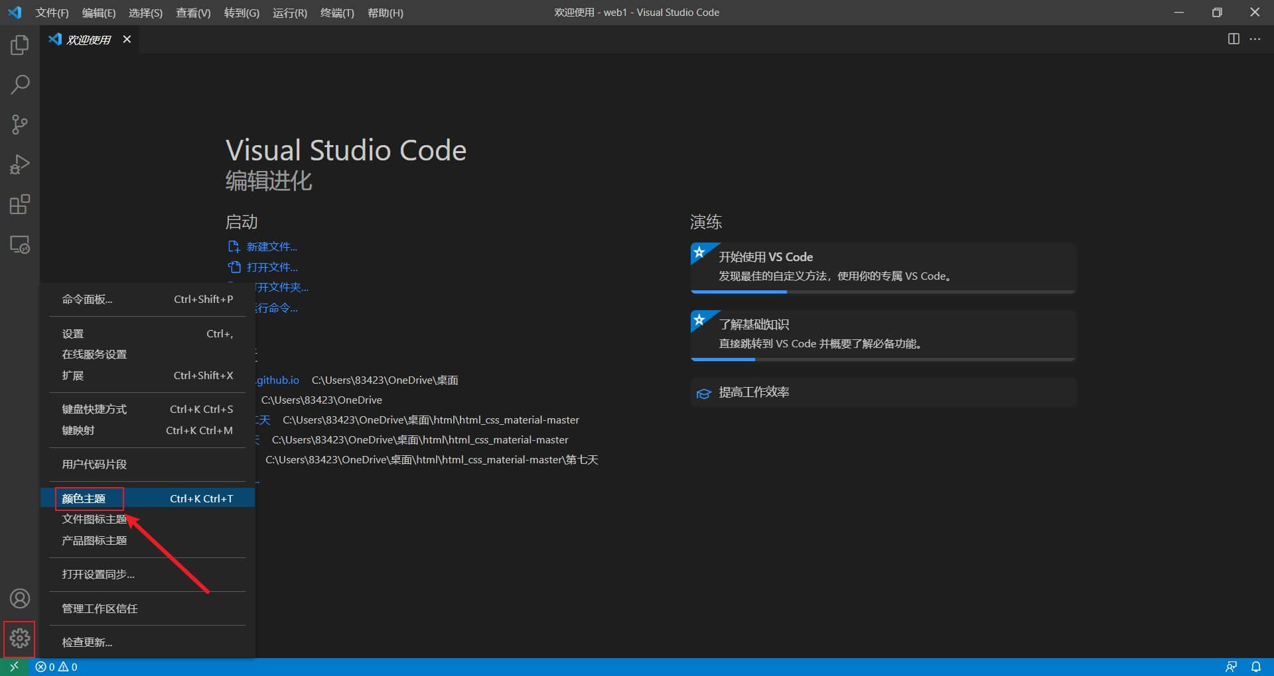Open the 转到(G) menu

(242, 13)
